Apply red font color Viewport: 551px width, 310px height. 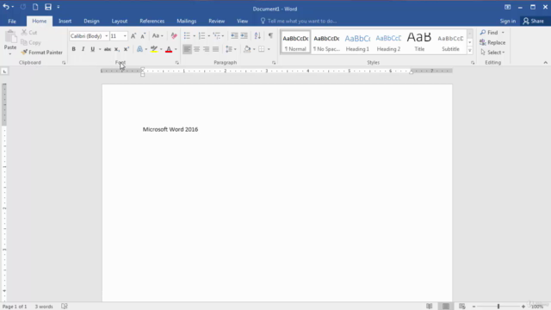click(x=169, y=49)
